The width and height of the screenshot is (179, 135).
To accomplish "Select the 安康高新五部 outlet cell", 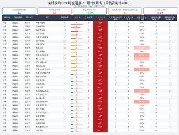I will point(41,105).
